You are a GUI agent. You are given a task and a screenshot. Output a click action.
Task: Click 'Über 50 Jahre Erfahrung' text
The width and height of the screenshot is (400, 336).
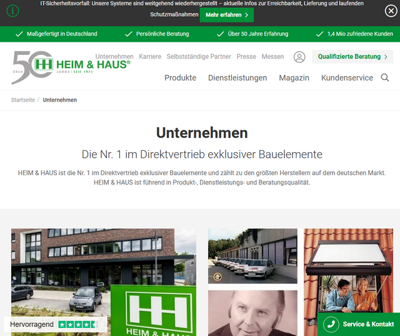(258, 34)
